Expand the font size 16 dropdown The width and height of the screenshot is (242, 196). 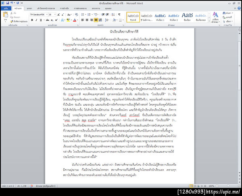(x=55, y=15)
